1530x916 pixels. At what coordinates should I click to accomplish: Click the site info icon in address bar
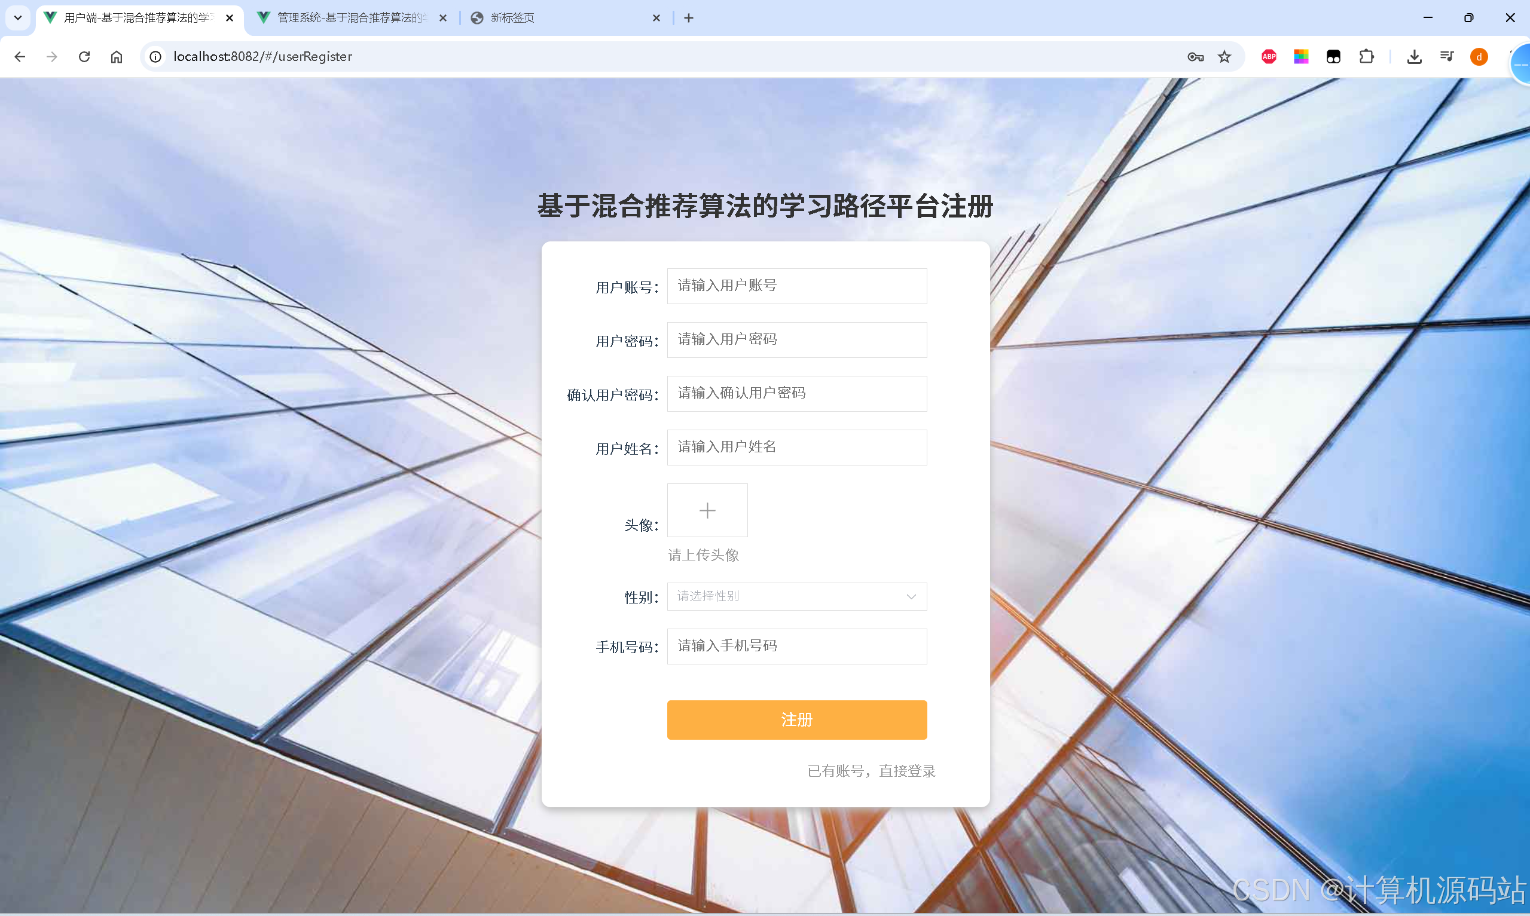tap(155, 56)
